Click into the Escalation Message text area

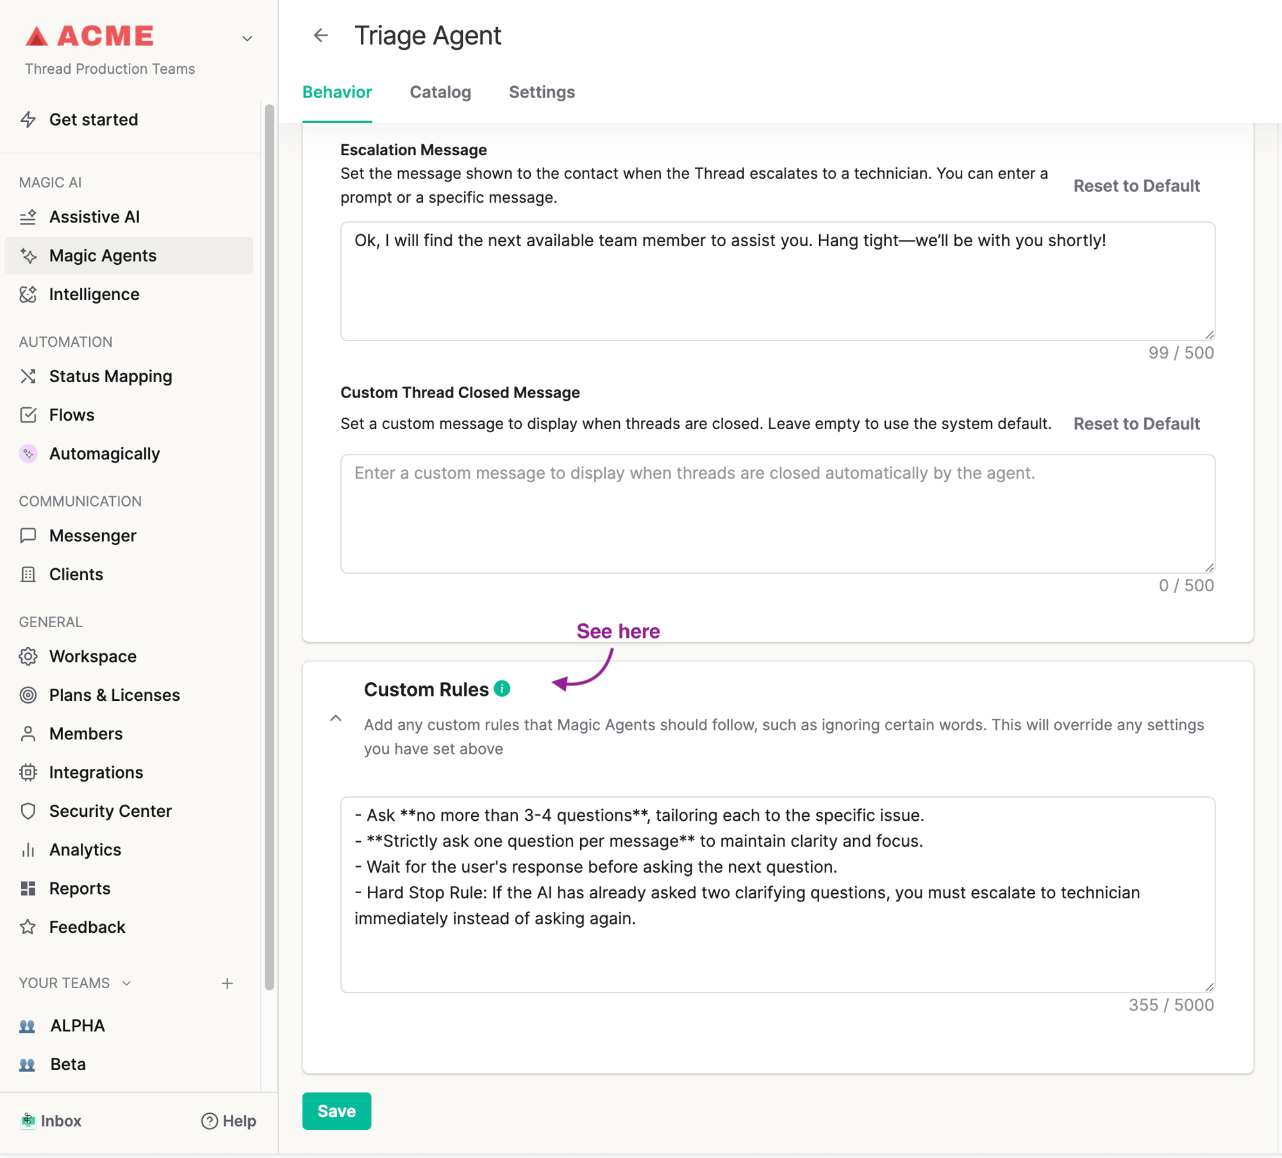[x=778, y=281]
